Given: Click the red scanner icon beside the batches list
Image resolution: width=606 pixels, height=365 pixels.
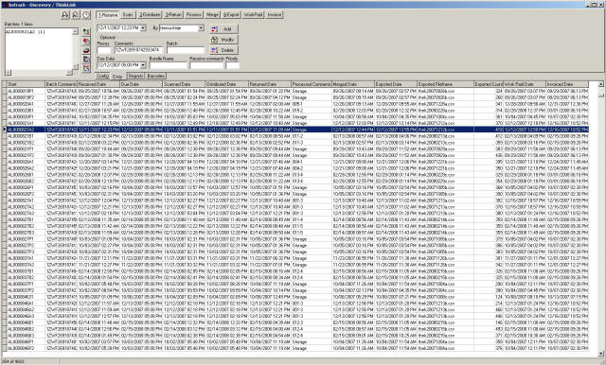Looking at the screenshot, I should (86, 50).
